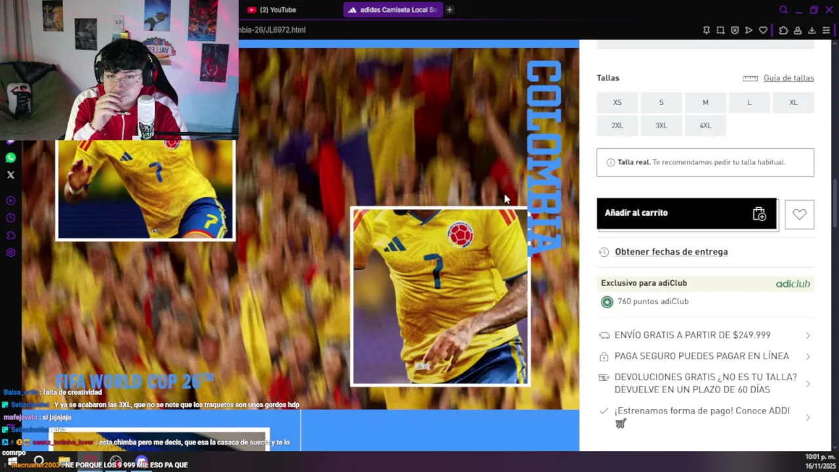Open the browser search icon in title bar
The height and width of the screenshot is (472, 839).
click(x=783, y=10)
